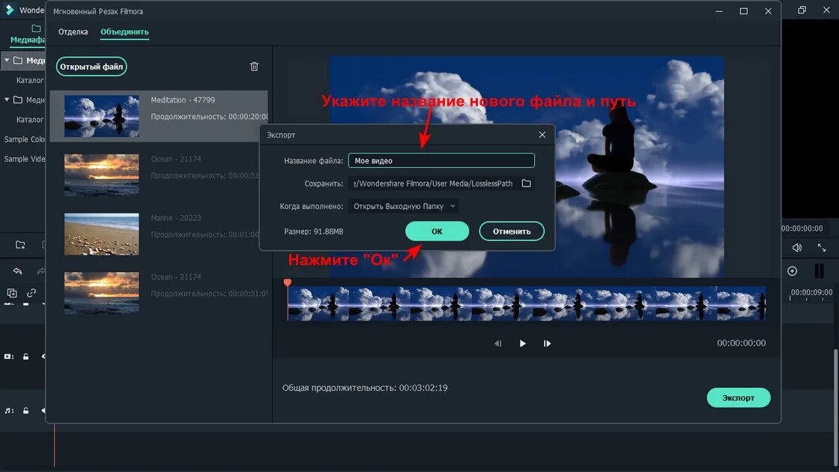Click the second Каталог item in the main window
Image resolution: width=839 pixels, height=472 pixels.
pos(30,120)
